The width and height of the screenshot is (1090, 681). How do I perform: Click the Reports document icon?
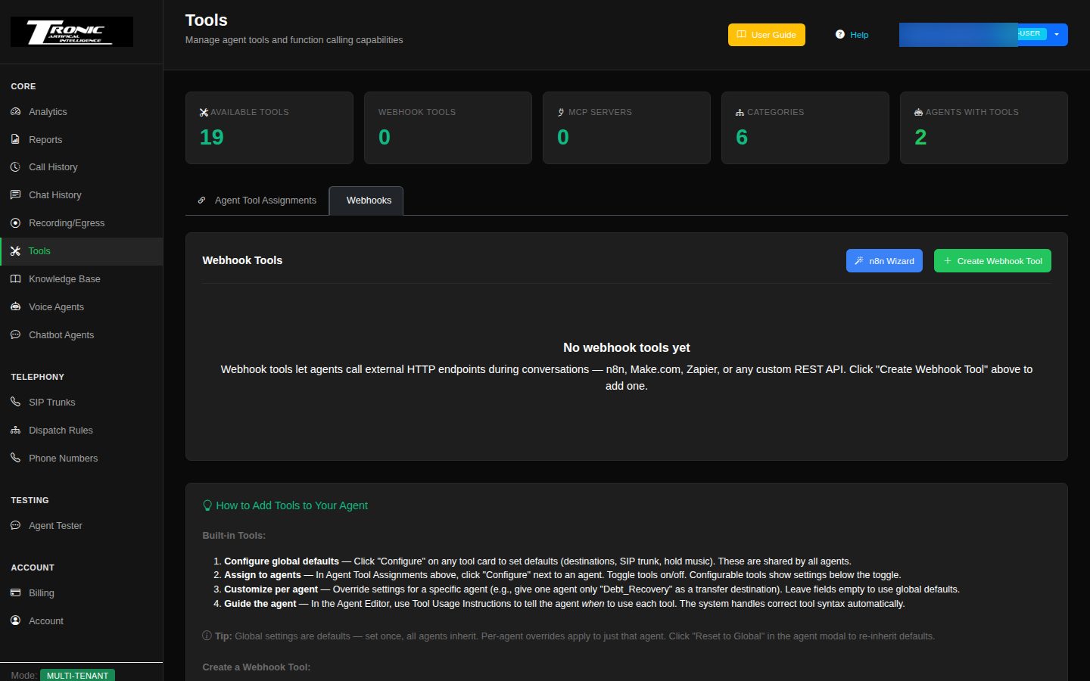15,139
